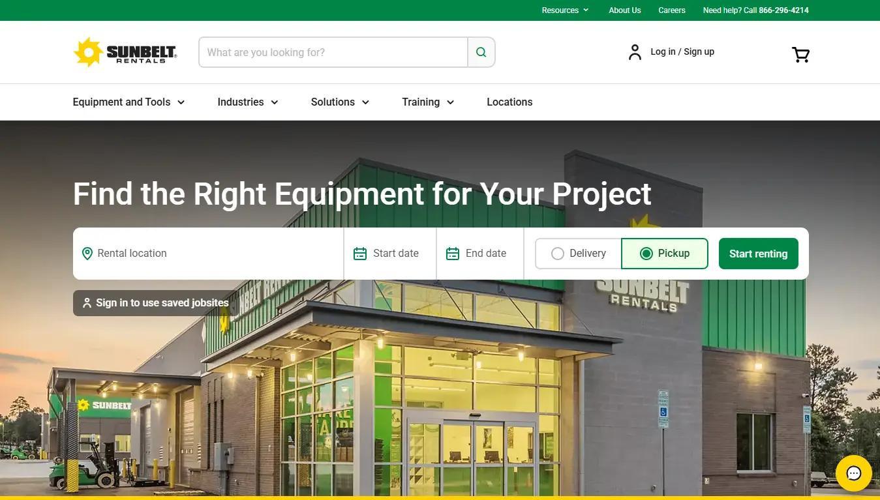This screenshot has height=500, width=880.
Task: Open the chat bubble support icon
Action: (853, 473)
